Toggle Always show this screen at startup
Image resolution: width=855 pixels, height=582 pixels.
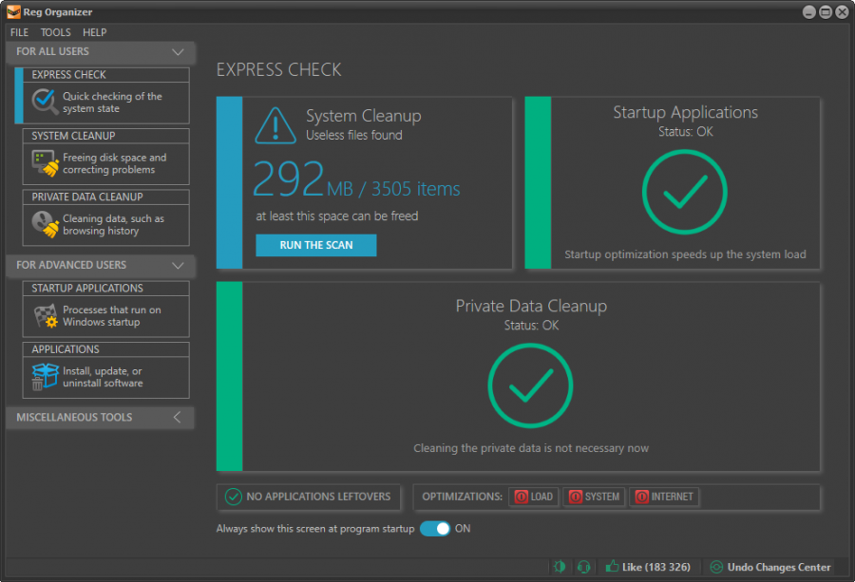pyautogui.click(x=435, y=529)
